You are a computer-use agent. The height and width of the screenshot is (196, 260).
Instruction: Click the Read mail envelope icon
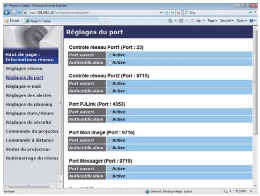[191, 21]
